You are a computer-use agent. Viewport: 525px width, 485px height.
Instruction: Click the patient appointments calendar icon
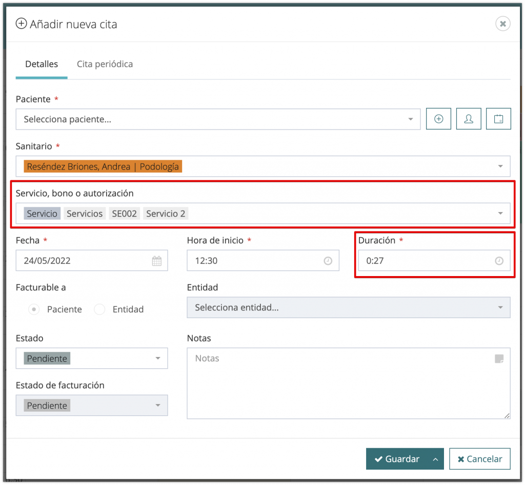(x=498, y=119)
